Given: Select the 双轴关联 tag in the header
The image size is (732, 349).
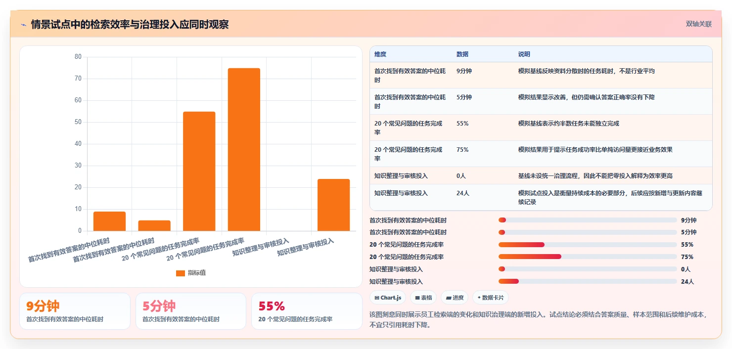Looking at the screenshot, I should point(699,24).
